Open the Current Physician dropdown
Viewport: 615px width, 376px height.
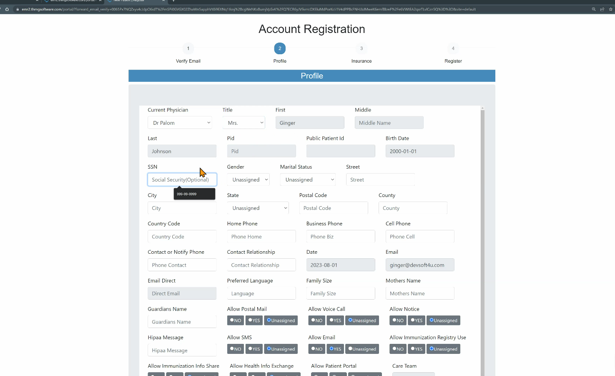point(180,123)
